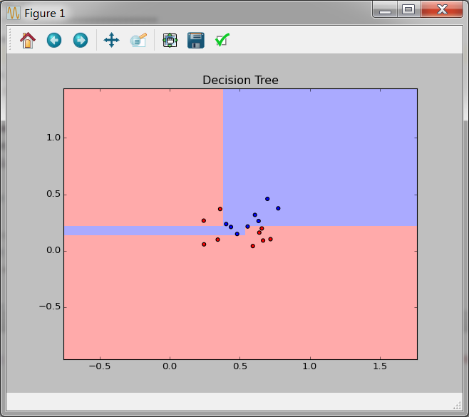Go back to the previous view
This screenshot has height=417, width=469.
point(54,40)
